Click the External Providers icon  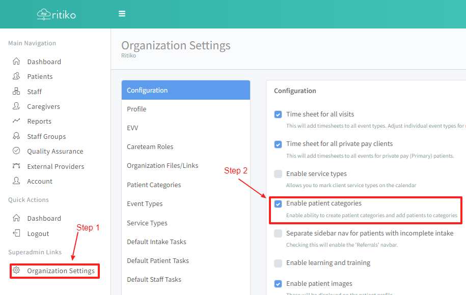tap(16, 166)
